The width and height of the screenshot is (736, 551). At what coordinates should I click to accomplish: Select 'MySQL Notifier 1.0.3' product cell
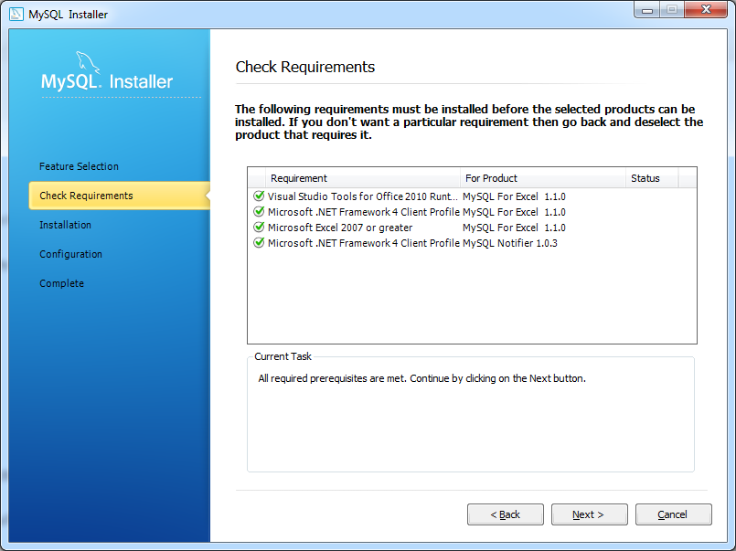pyautogui.click(x=510, y=243)
